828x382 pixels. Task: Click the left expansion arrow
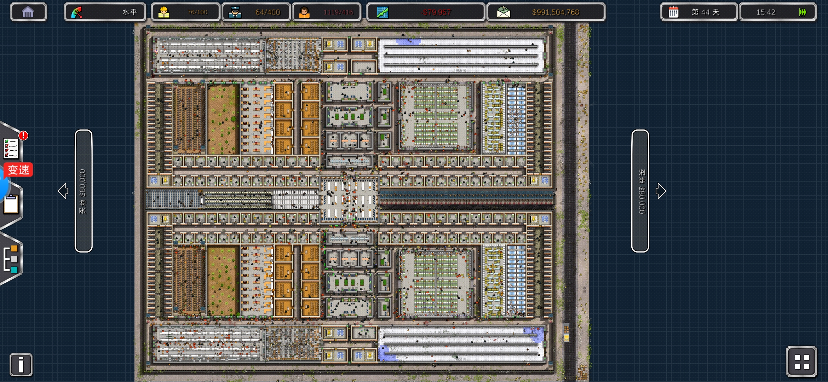[x=63, y=191]
